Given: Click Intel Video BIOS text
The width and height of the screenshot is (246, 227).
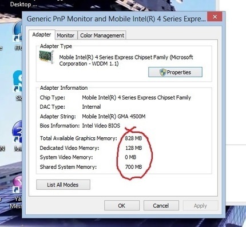Looking at the screenshot, I should point(101,126).
